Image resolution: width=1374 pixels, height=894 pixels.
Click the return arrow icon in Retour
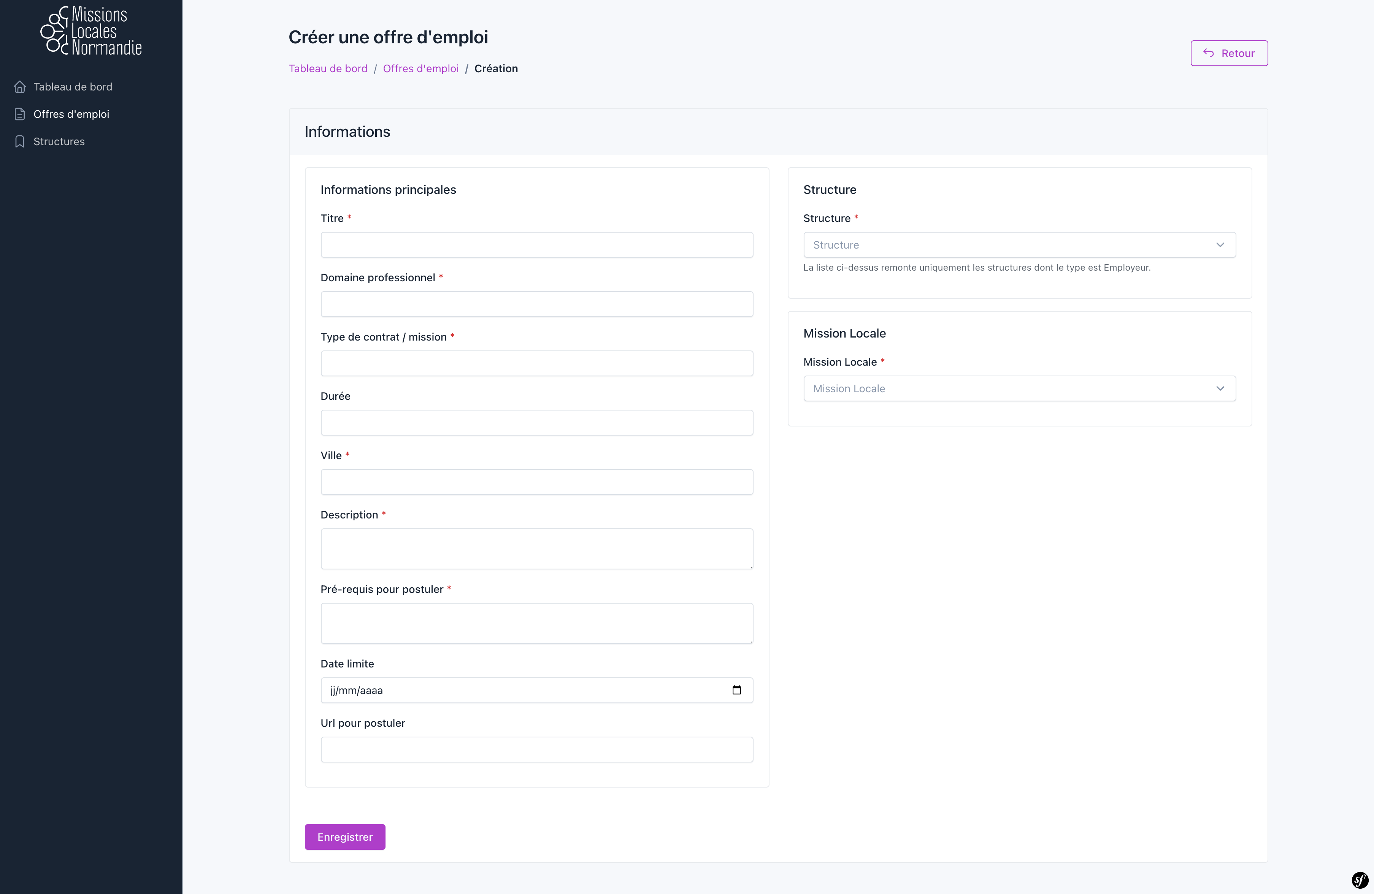point(1208,53)
